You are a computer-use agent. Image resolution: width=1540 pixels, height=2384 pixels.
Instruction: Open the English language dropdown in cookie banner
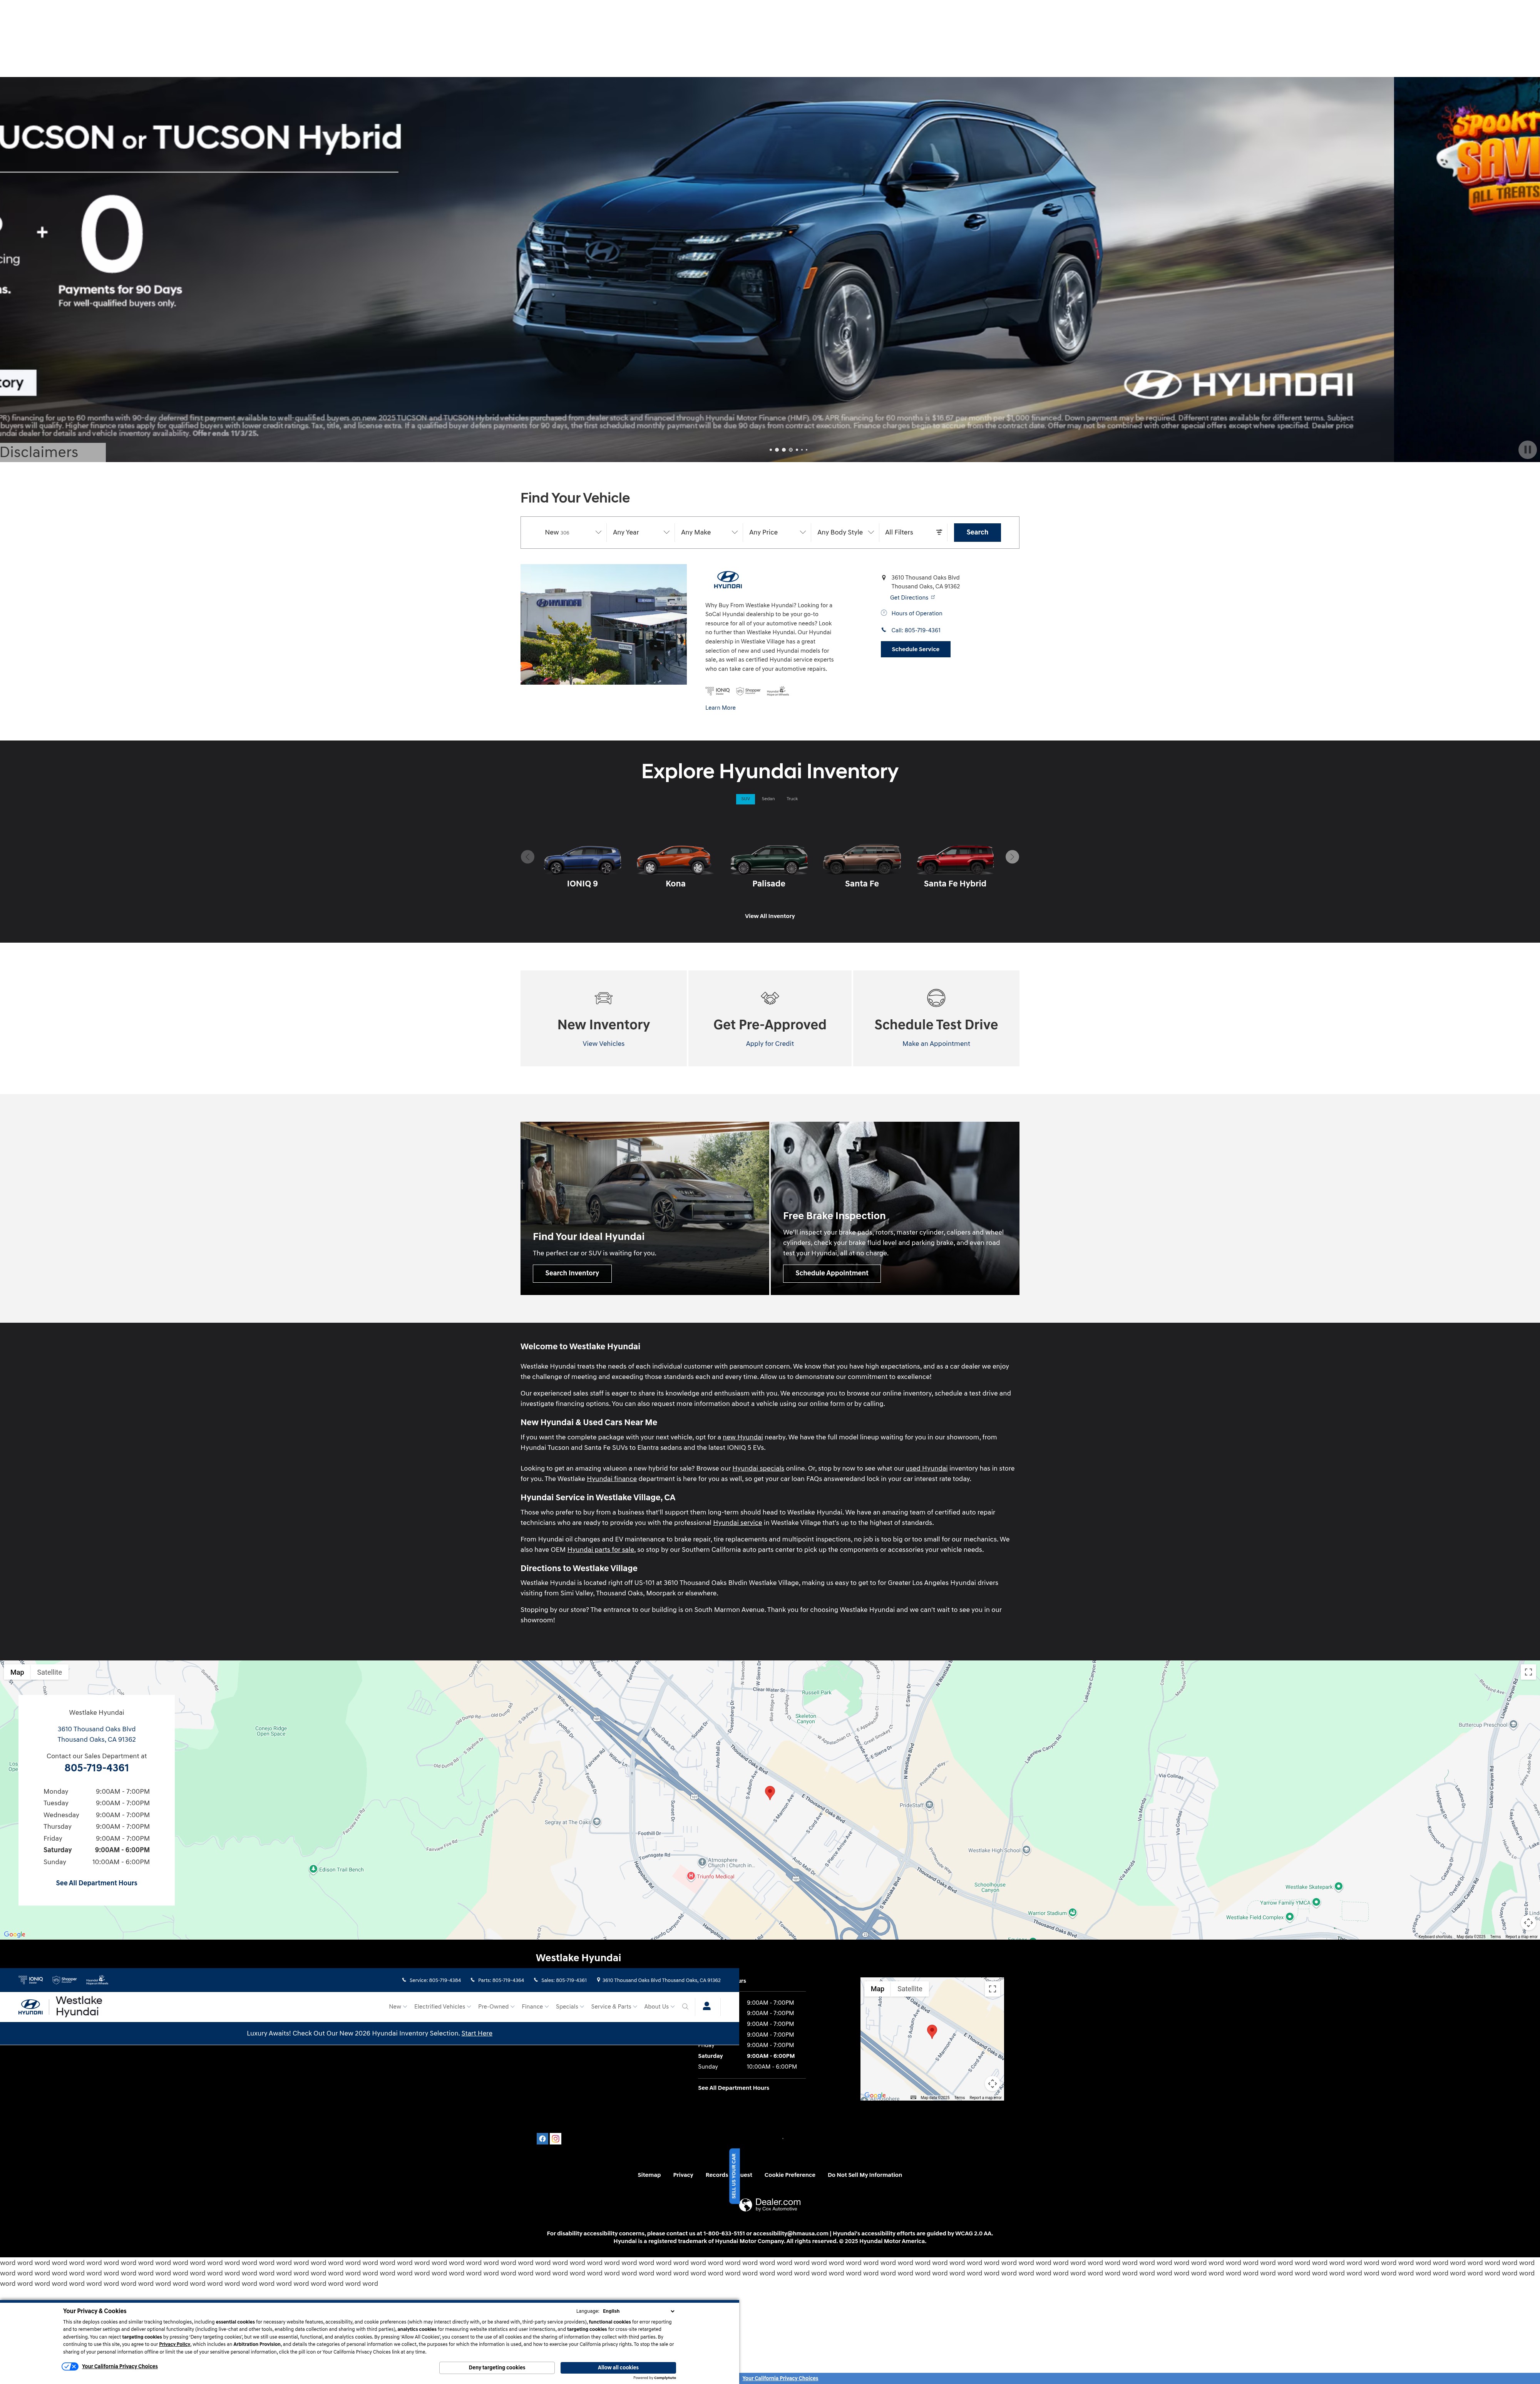tap(638, 2311)
